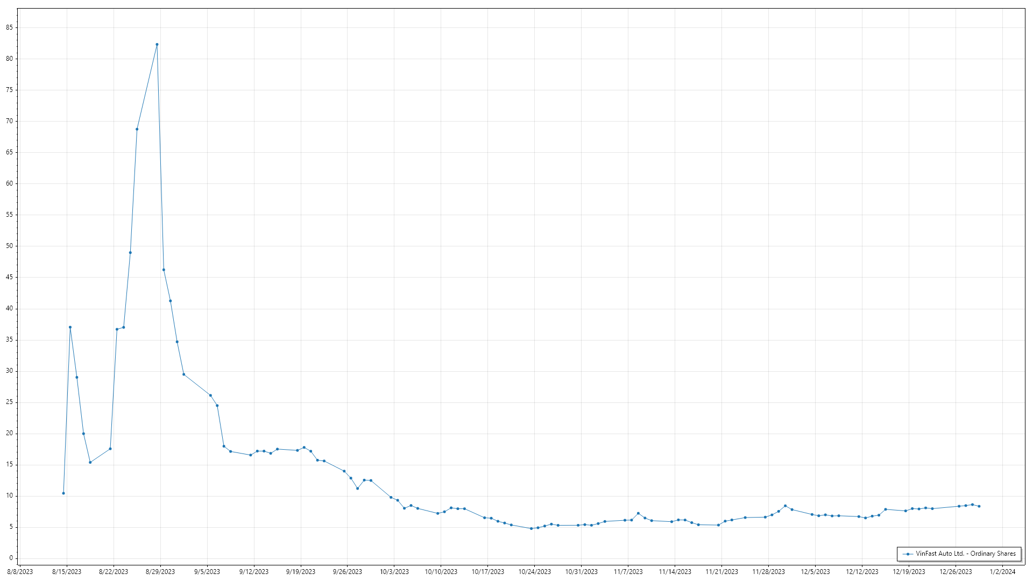Select the last data point of the series
This screenshot has width=1033, height=581.
coord(979,506)
